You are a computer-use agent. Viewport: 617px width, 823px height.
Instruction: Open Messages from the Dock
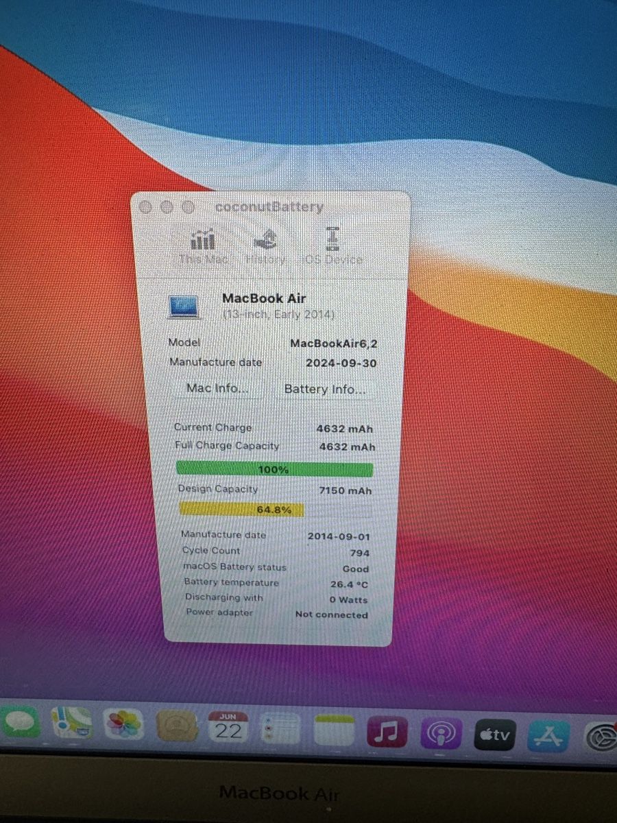(x=19, y=724)
